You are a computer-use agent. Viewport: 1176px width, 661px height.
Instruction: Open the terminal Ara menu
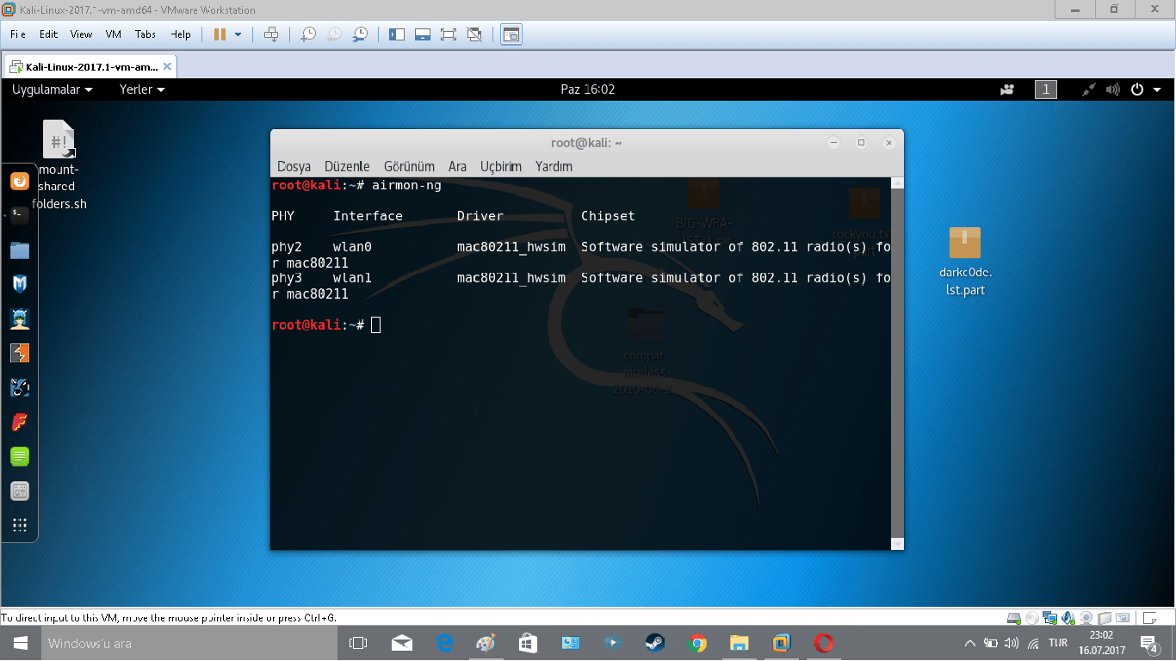pyautogui.click(x=457, y=166)
